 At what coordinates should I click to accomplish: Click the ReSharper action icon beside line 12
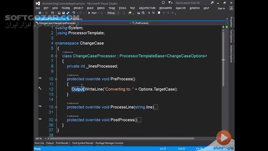pos(40,88)
